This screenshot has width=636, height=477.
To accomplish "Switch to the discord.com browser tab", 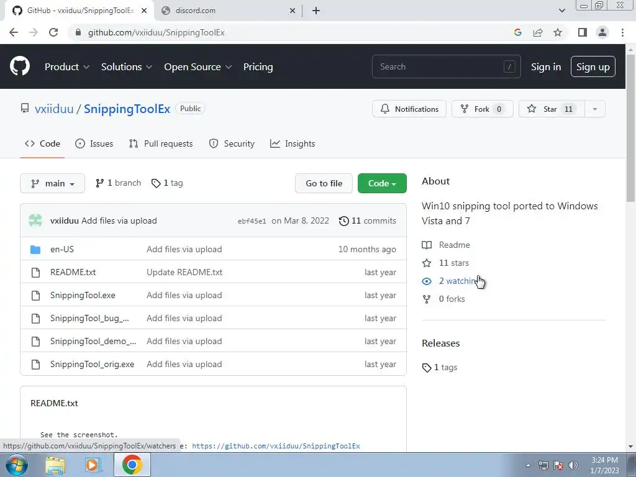I will point(229,11).
